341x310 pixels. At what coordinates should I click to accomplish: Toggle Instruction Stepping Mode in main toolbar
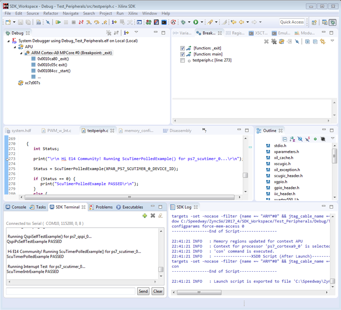point(114,22)
